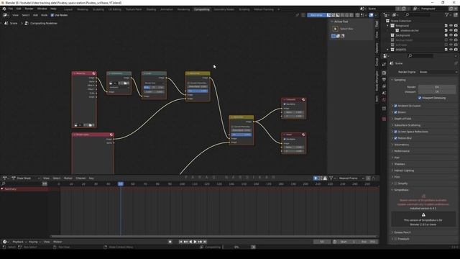Collapse the Summary channel triangle

(x=2, y=188)
